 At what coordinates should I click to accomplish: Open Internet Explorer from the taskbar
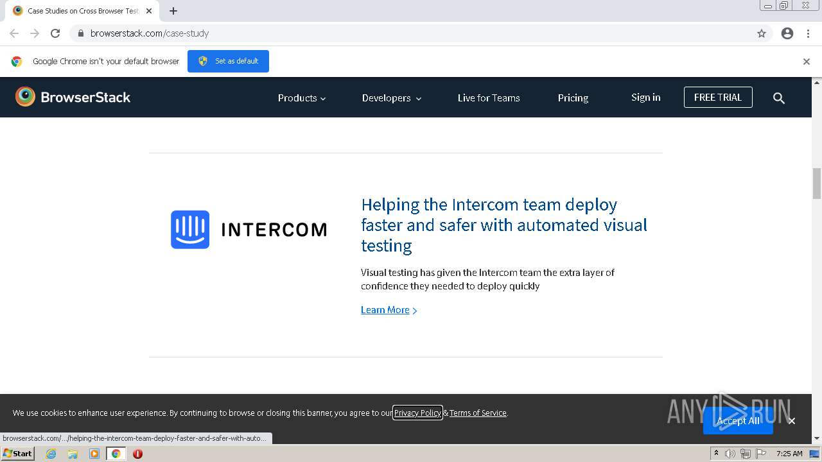[x=51, y=454]
